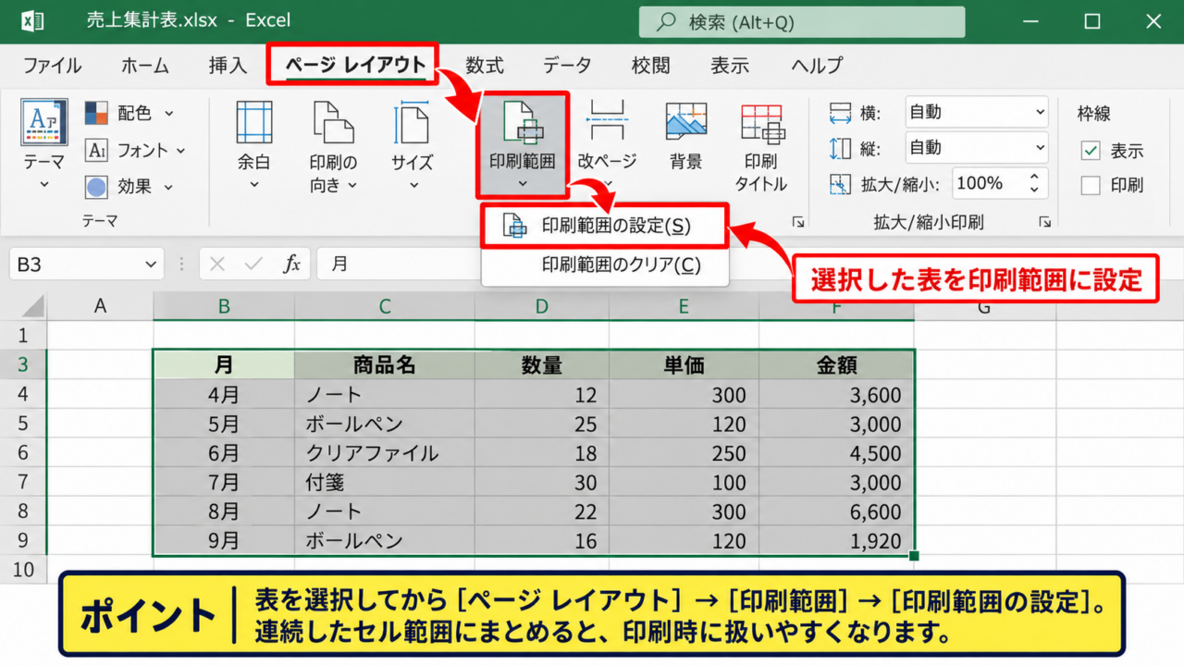Switch to the 表示 tab
Image resolution: width=1184 pixels, height=666 pixels.
point(730,66)
